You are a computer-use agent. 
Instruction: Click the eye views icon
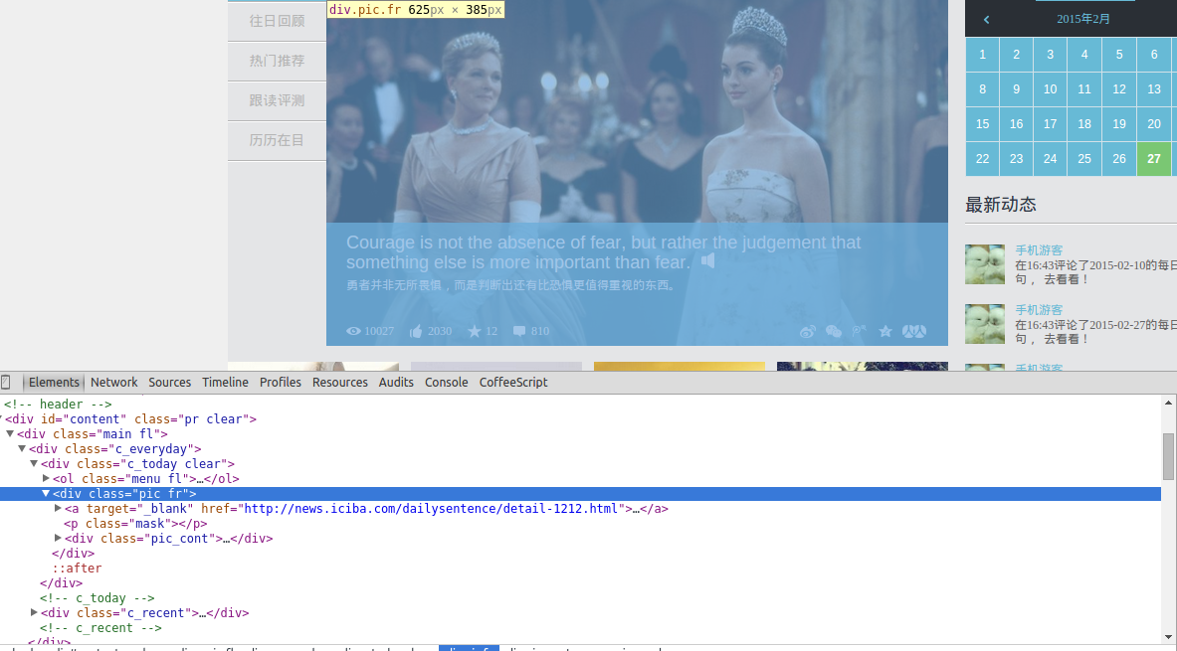[353, 331]
